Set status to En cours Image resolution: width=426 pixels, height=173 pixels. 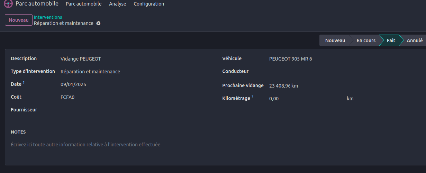click(x=366, y=40)
